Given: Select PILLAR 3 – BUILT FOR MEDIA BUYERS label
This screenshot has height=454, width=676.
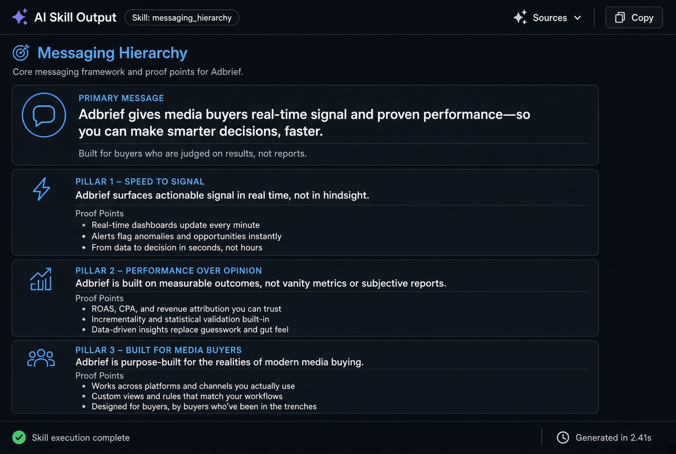Looking at the screenshot, I should [x=158, y=350].
